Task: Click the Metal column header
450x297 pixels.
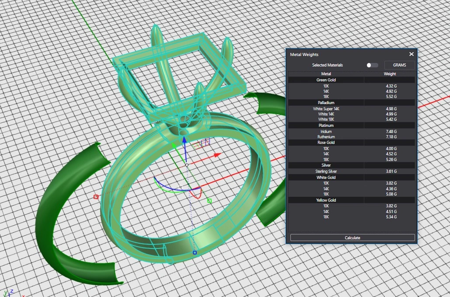Action: 326,74
